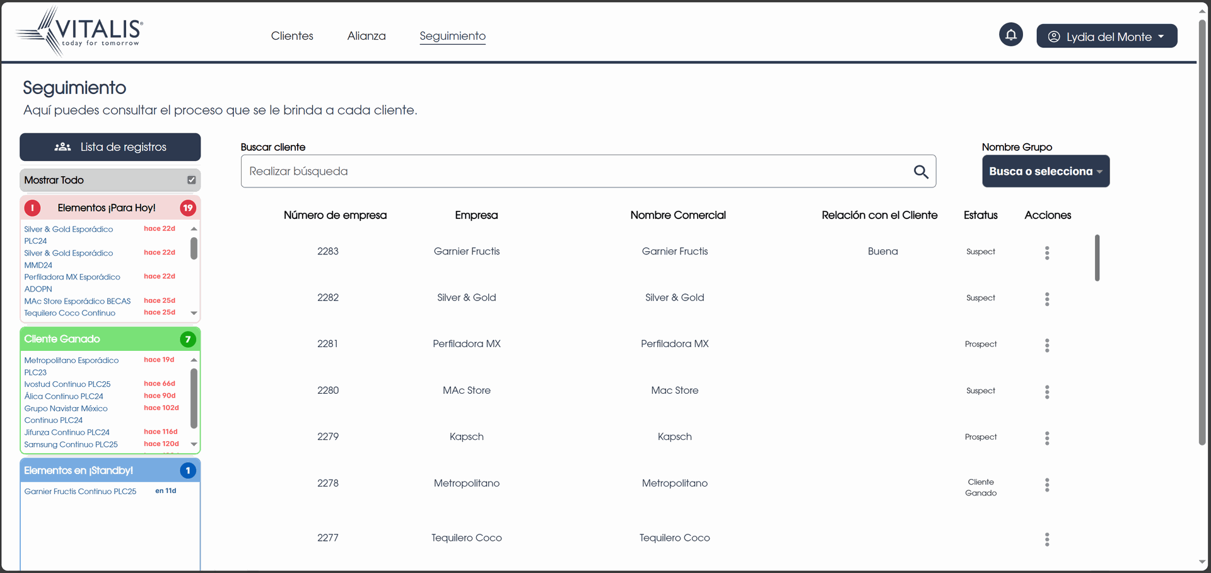Click the table's vertical scrollbar
The width and height of the screenshot is (1211, 573).
(x=1097, y=257)
